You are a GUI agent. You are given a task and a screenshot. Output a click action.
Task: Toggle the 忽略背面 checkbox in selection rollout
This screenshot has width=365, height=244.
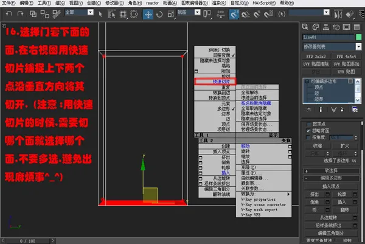click(308, 131)
